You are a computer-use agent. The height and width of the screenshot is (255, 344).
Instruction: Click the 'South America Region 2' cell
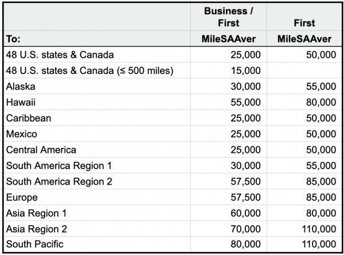pos(58,182)
